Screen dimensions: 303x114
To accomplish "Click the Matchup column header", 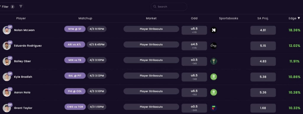I will coord(85,18).
